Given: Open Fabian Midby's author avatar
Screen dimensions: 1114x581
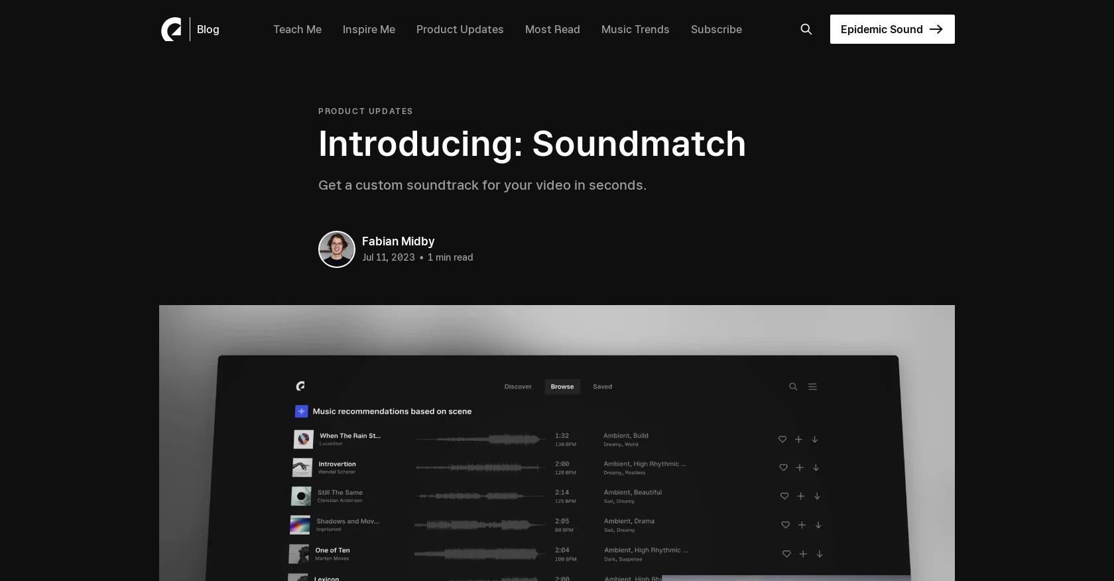Looking at the screenshot, I should (x=337, y=249).
